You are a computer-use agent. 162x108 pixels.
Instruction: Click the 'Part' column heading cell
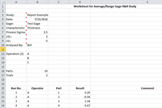pos(59,88)
